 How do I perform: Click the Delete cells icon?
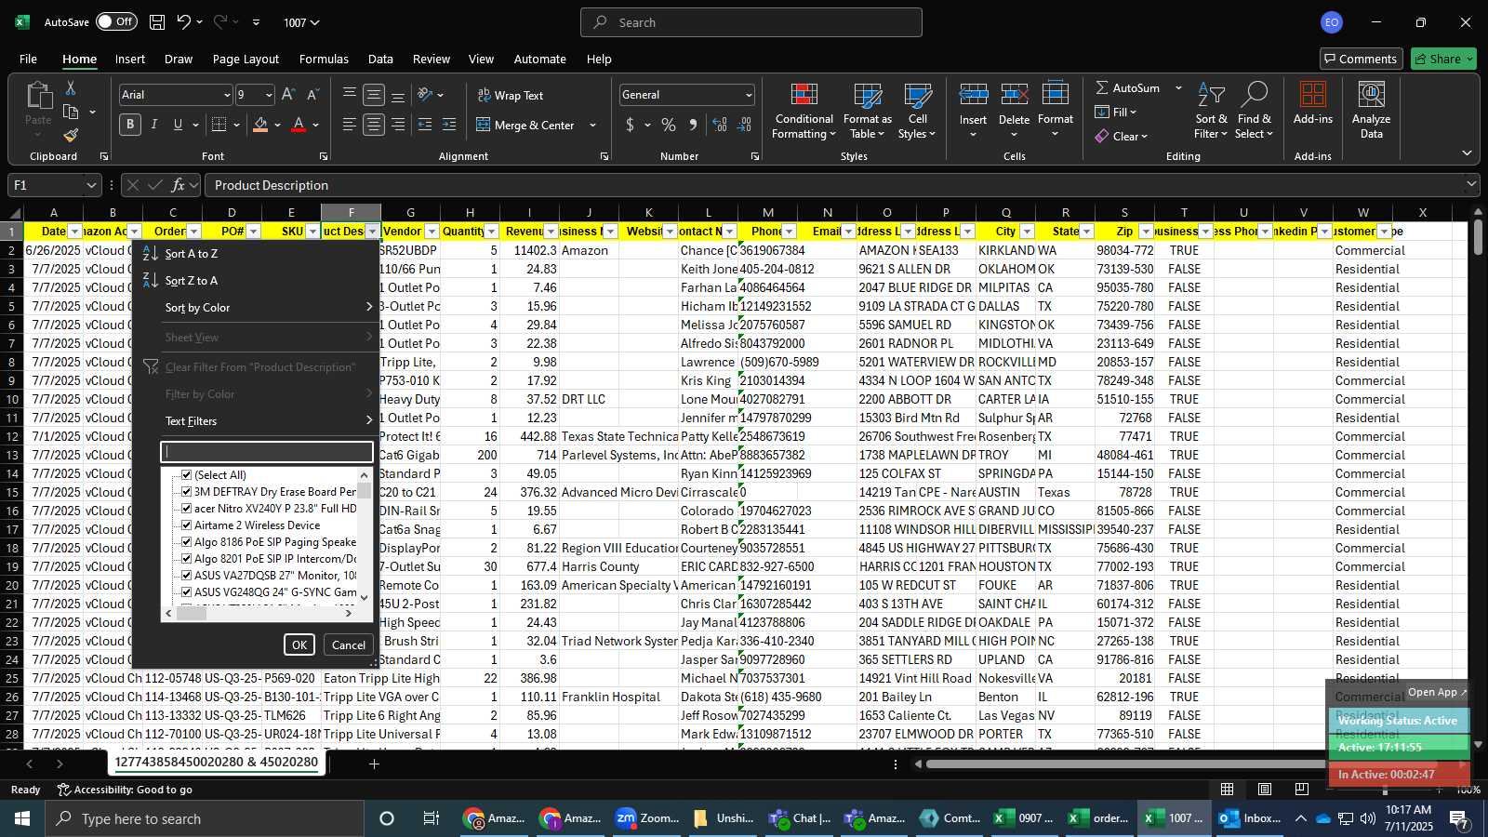1014,95
